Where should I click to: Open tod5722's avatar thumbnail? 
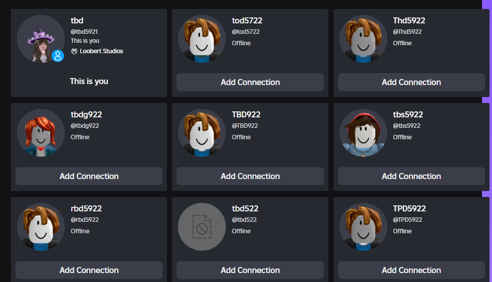(202, 39)
